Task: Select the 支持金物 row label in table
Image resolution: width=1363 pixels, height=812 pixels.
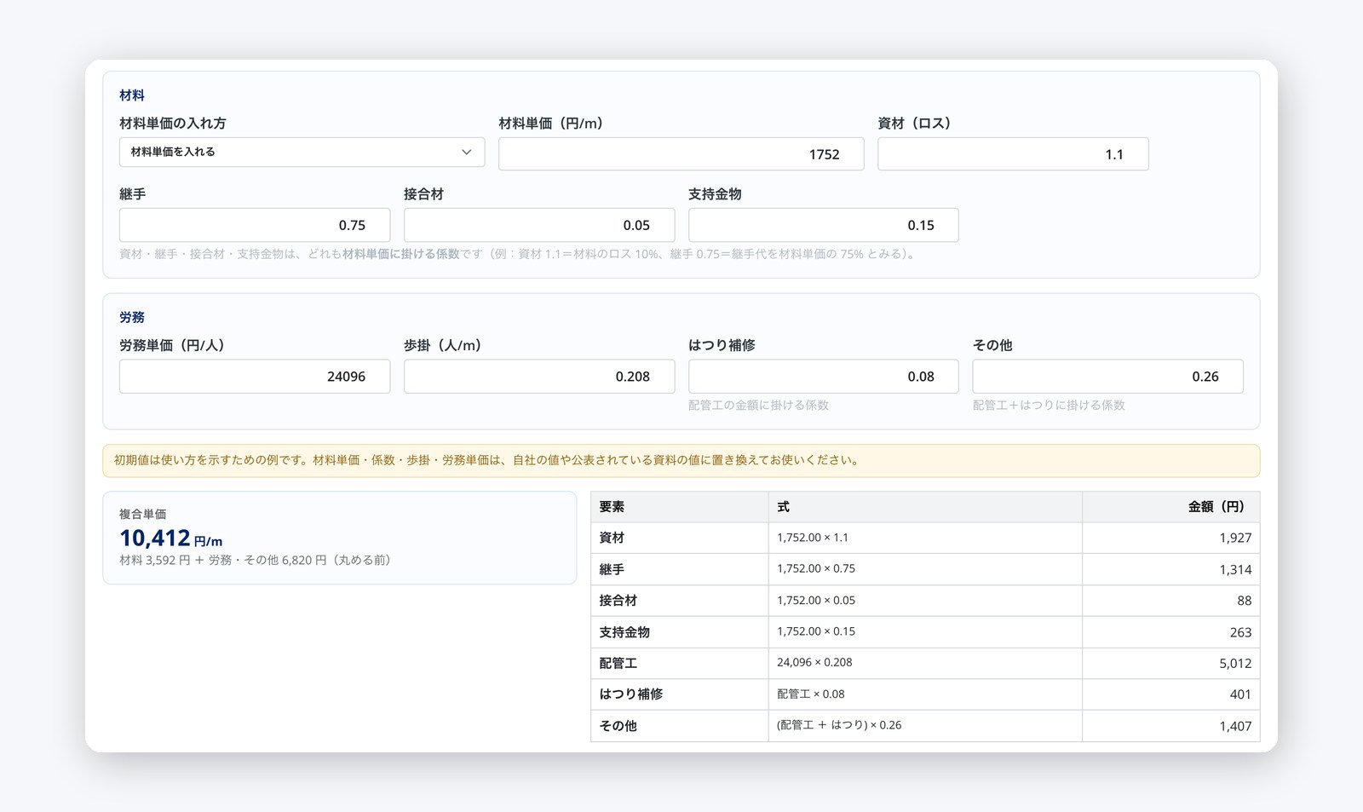Action: (x=679, y=632)
